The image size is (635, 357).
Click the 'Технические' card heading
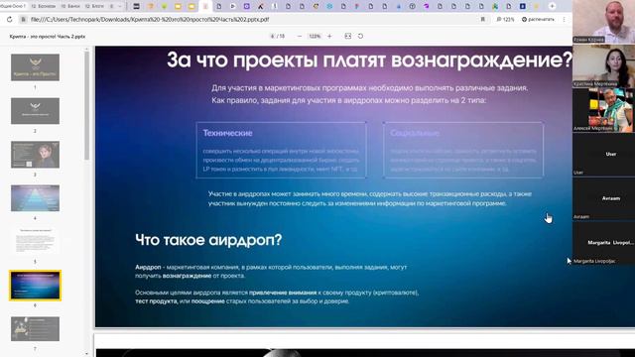(227, 133)
